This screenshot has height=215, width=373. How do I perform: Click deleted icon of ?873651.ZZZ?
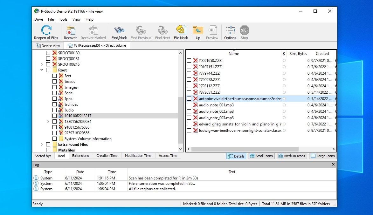click(x=196, y=92)
